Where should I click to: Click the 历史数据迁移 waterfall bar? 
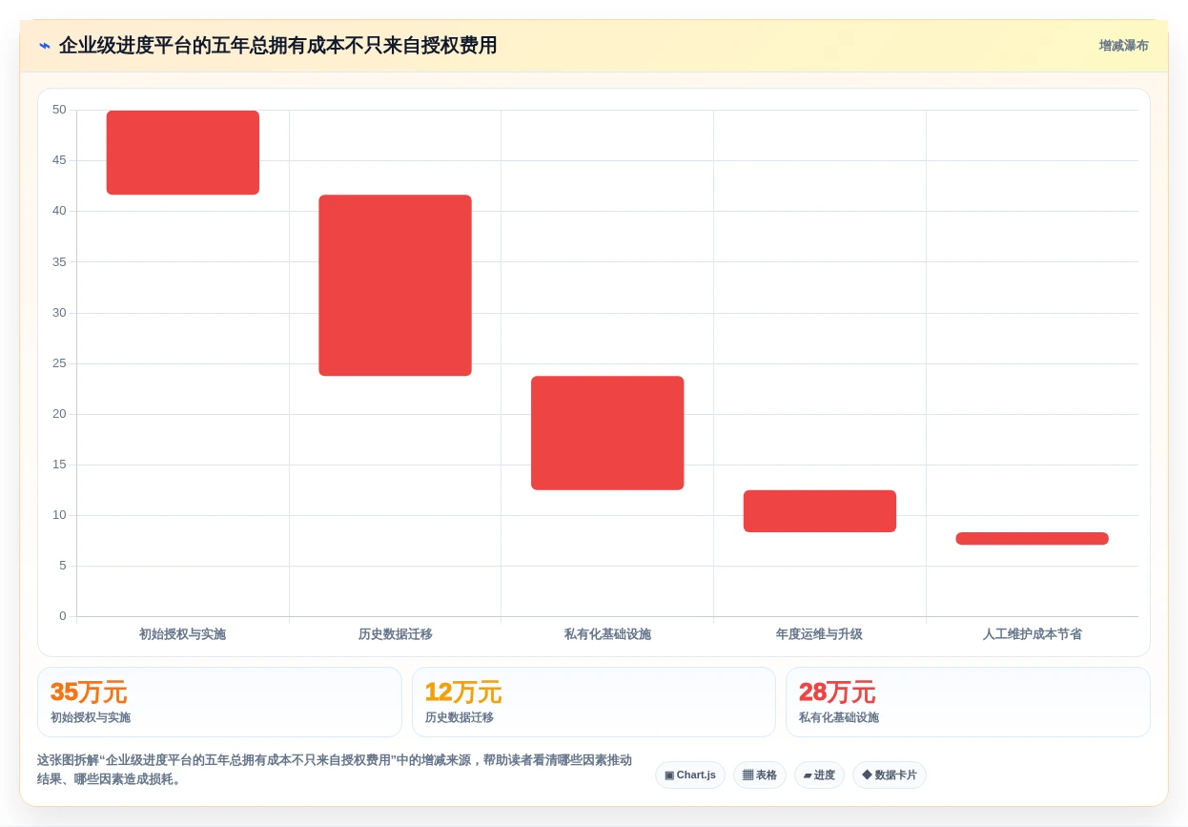(395, 285)
